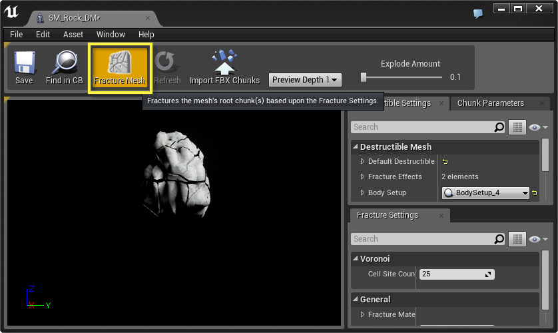
Task: Click Destructible Settings panel scrollbar
Action: point(545,155)
